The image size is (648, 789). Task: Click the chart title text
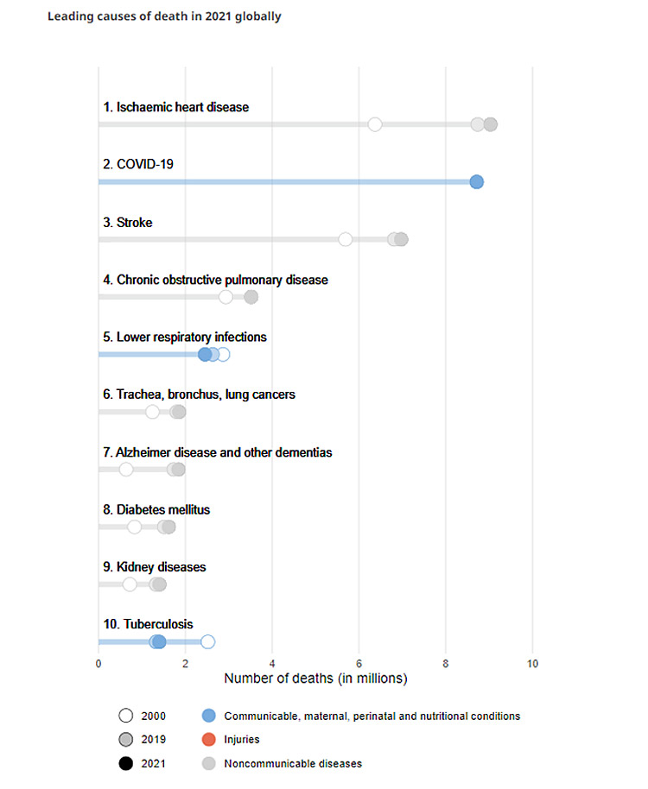click(164, 16)
